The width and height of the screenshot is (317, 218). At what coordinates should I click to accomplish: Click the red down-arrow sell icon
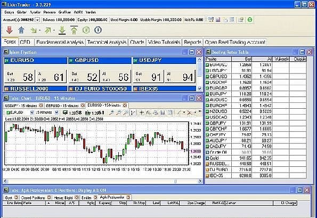tap(9, 30)
